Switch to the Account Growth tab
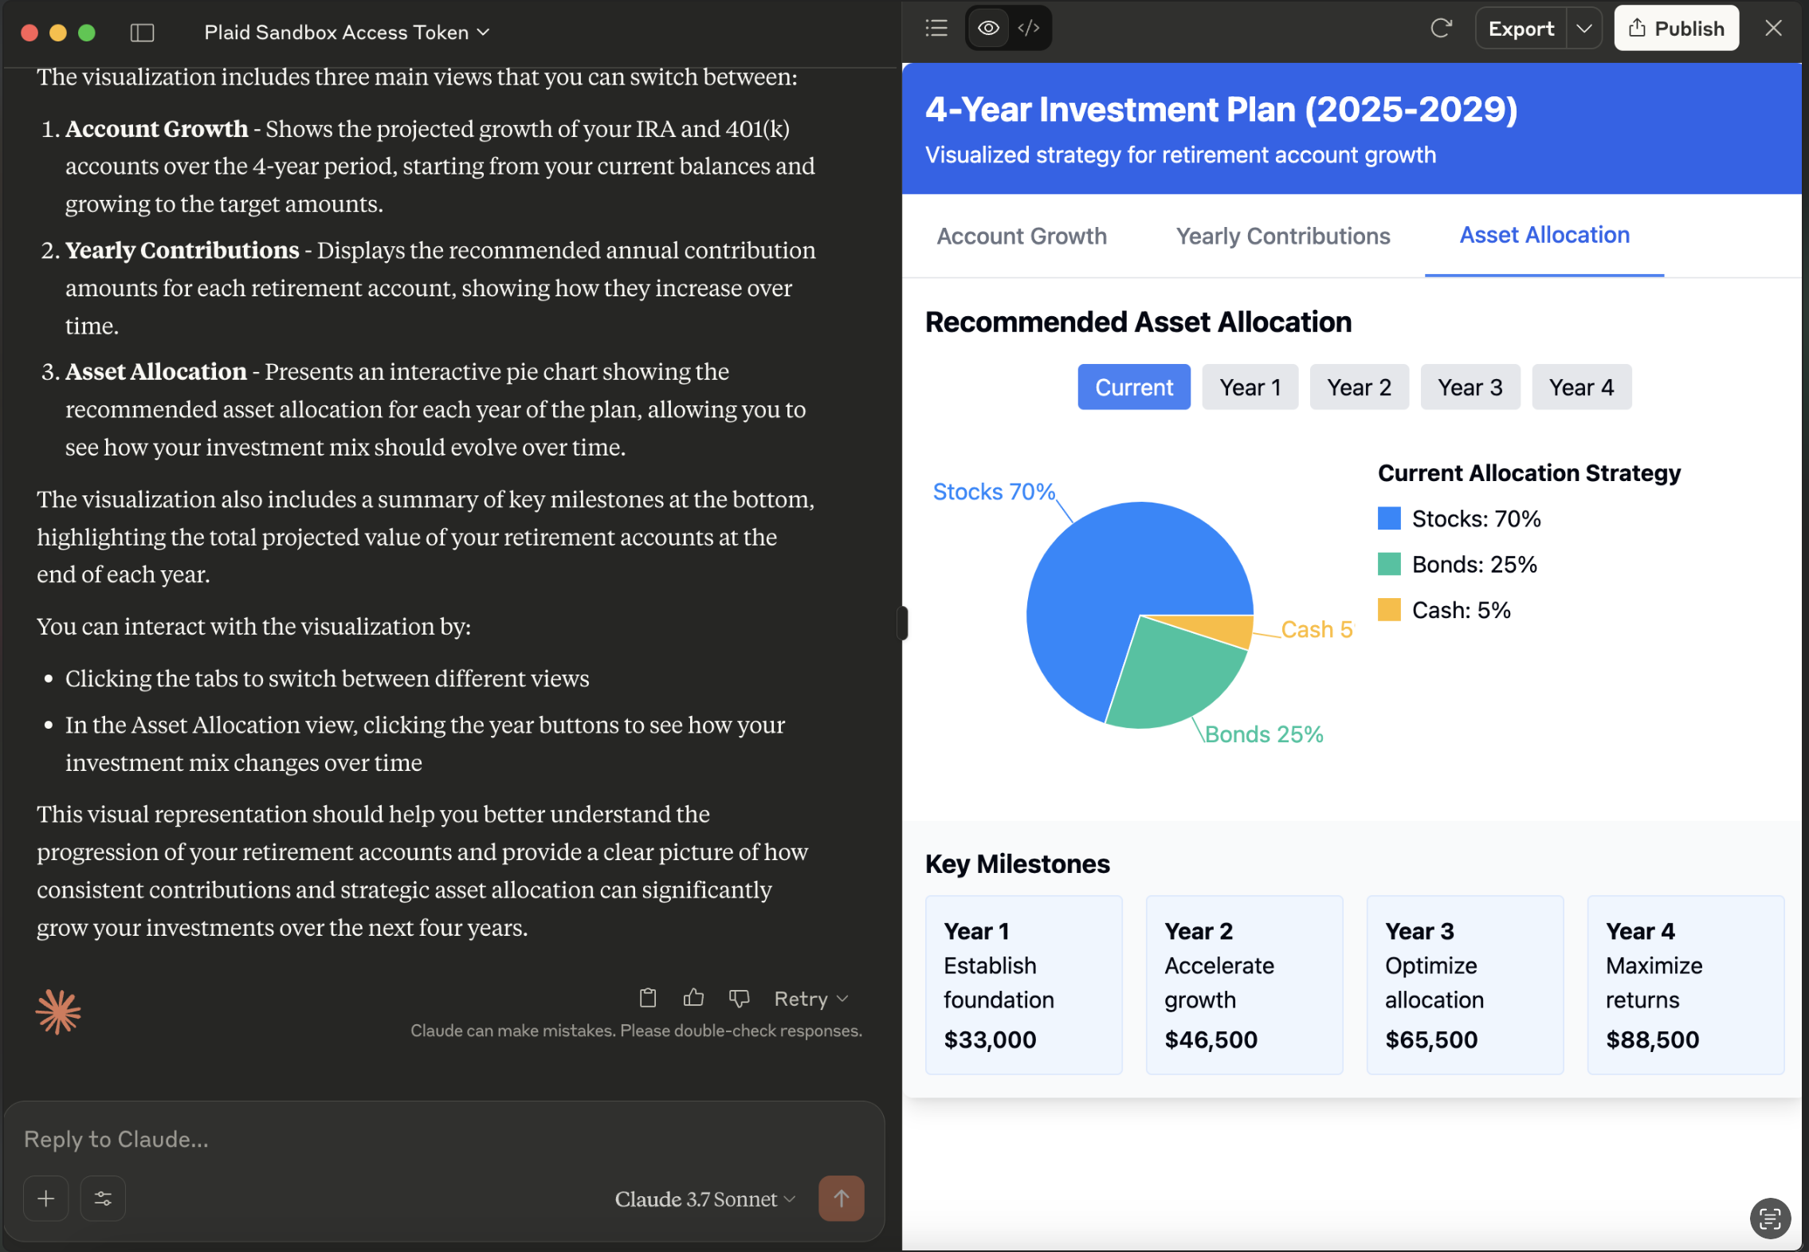The height and width of the screenshot is (1252, 1809). pyautogui.click(x=1022, y=237)
